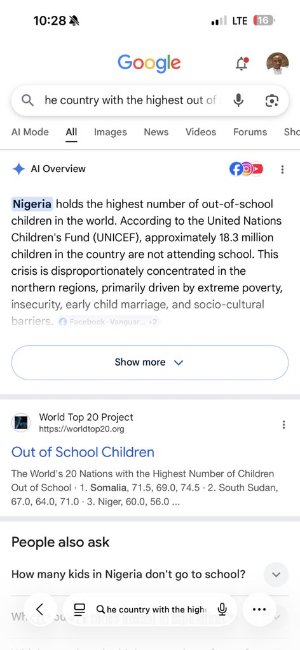Screen dimensions: 300x650
Task: Open World Top 20 result options menu
Action: coord(283,425)
